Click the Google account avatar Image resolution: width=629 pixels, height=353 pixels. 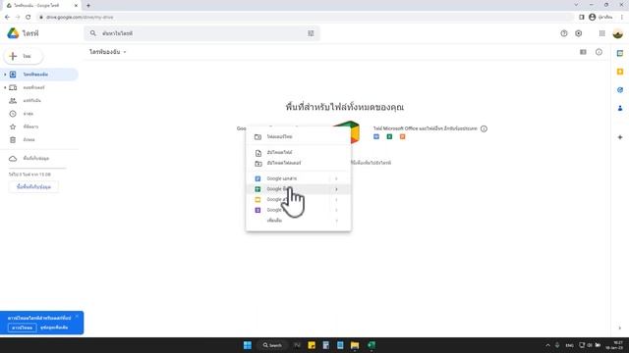(x=618, y=33)
